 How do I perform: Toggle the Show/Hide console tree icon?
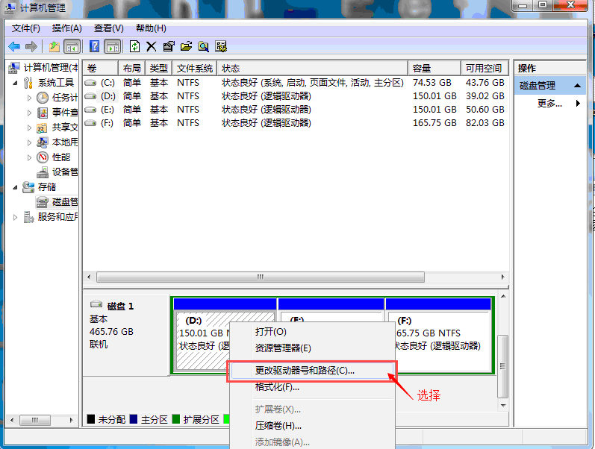pos(72,47)
